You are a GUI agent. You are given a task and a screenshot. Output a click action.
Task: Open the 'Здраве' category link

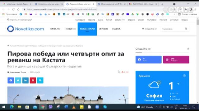(131, 20)
